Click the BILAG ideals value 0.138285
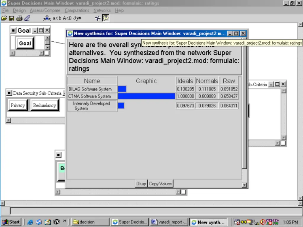This screenshot has width=303, height=227. click(185, 89)
